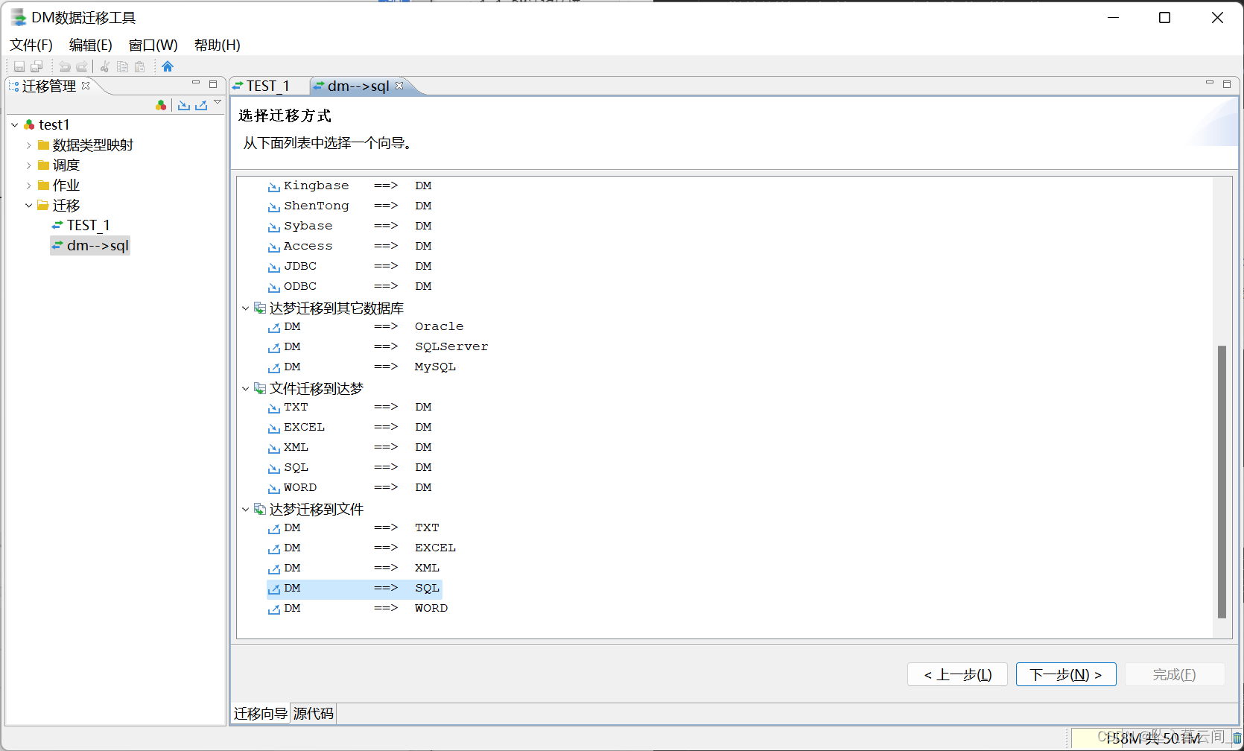The height and width of the screenshot is (751, 1244).
Task: Choose TXT ==> DM wizard
Action: (349, 407)
